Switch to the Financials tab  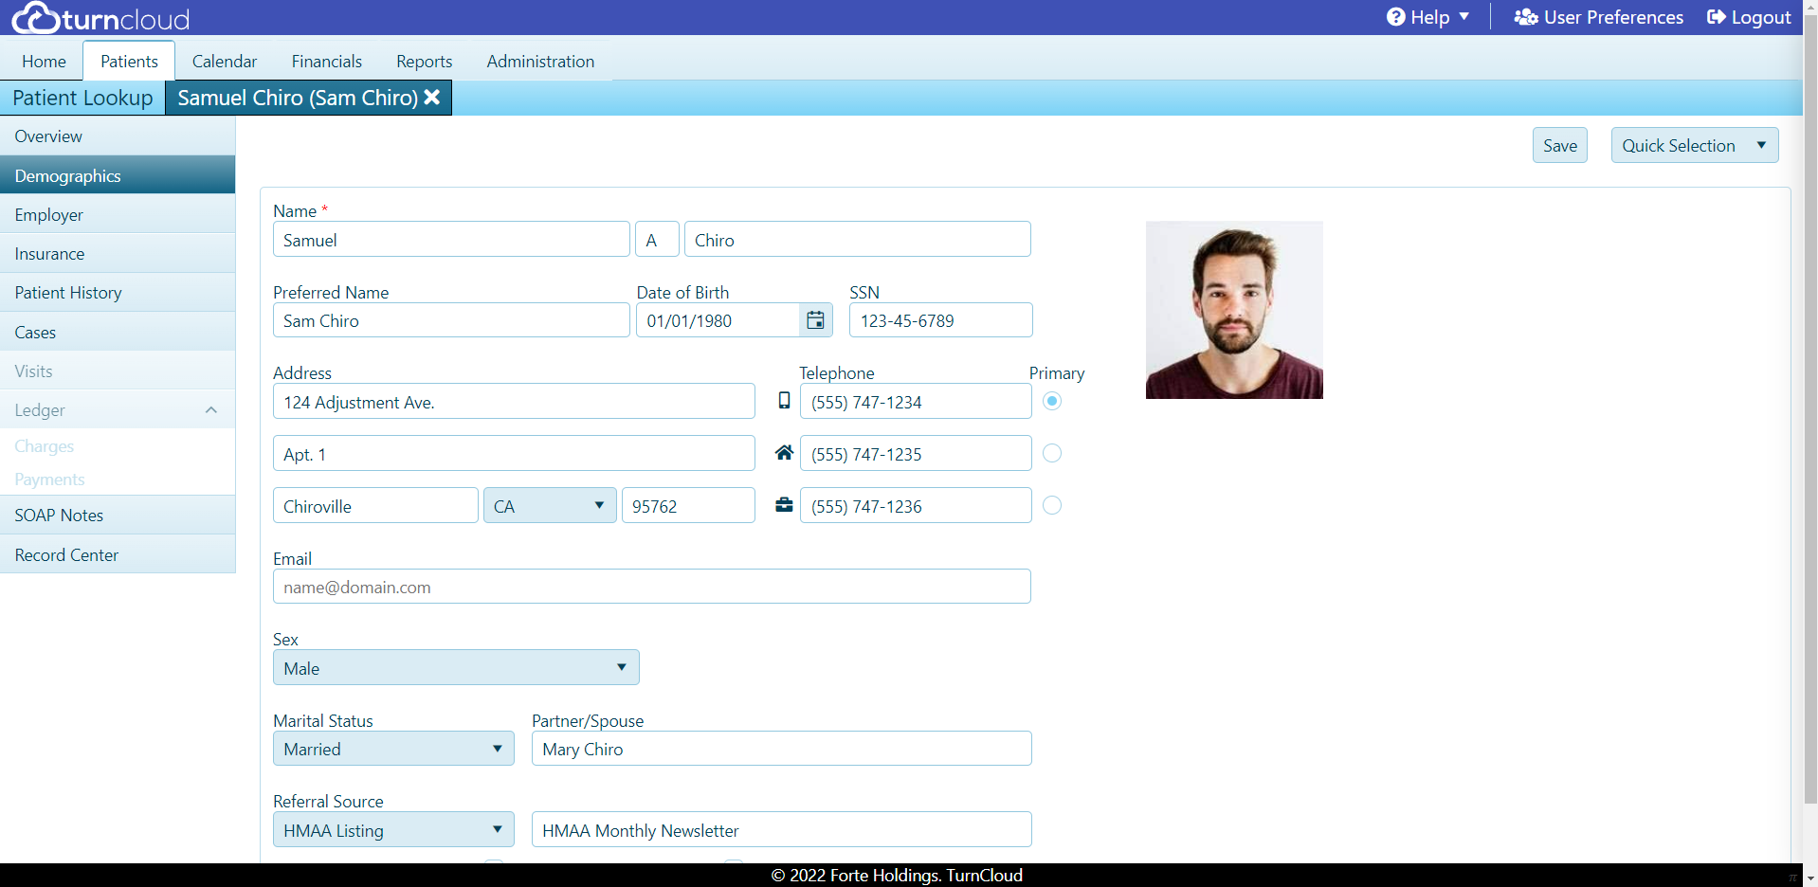click(326, 61)
